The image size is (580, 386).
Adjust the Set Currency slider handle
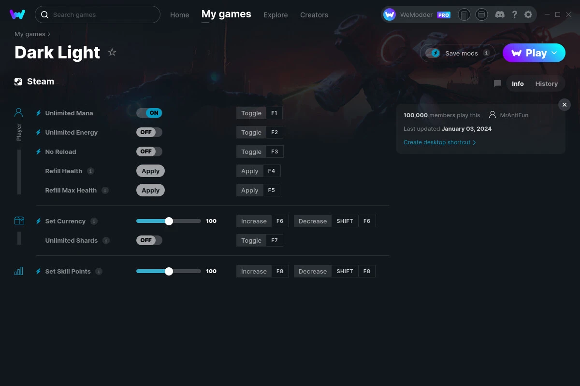coord(169,221)
